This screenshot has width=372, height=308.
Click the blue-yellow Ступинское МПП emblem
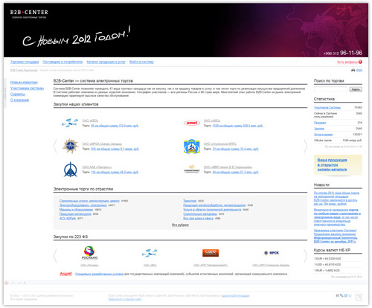pos(192,147)
